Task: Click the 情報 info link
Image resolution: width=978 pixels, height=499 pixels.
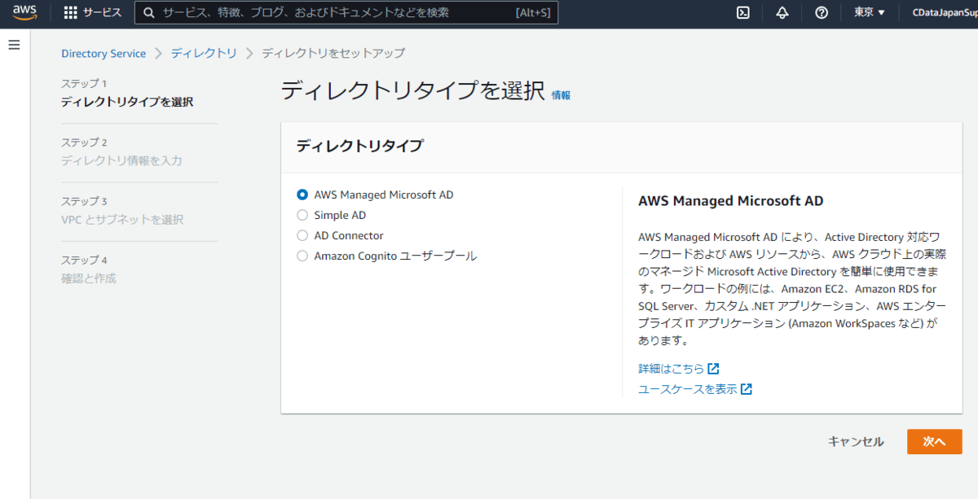Action: [x=561, y=95]
